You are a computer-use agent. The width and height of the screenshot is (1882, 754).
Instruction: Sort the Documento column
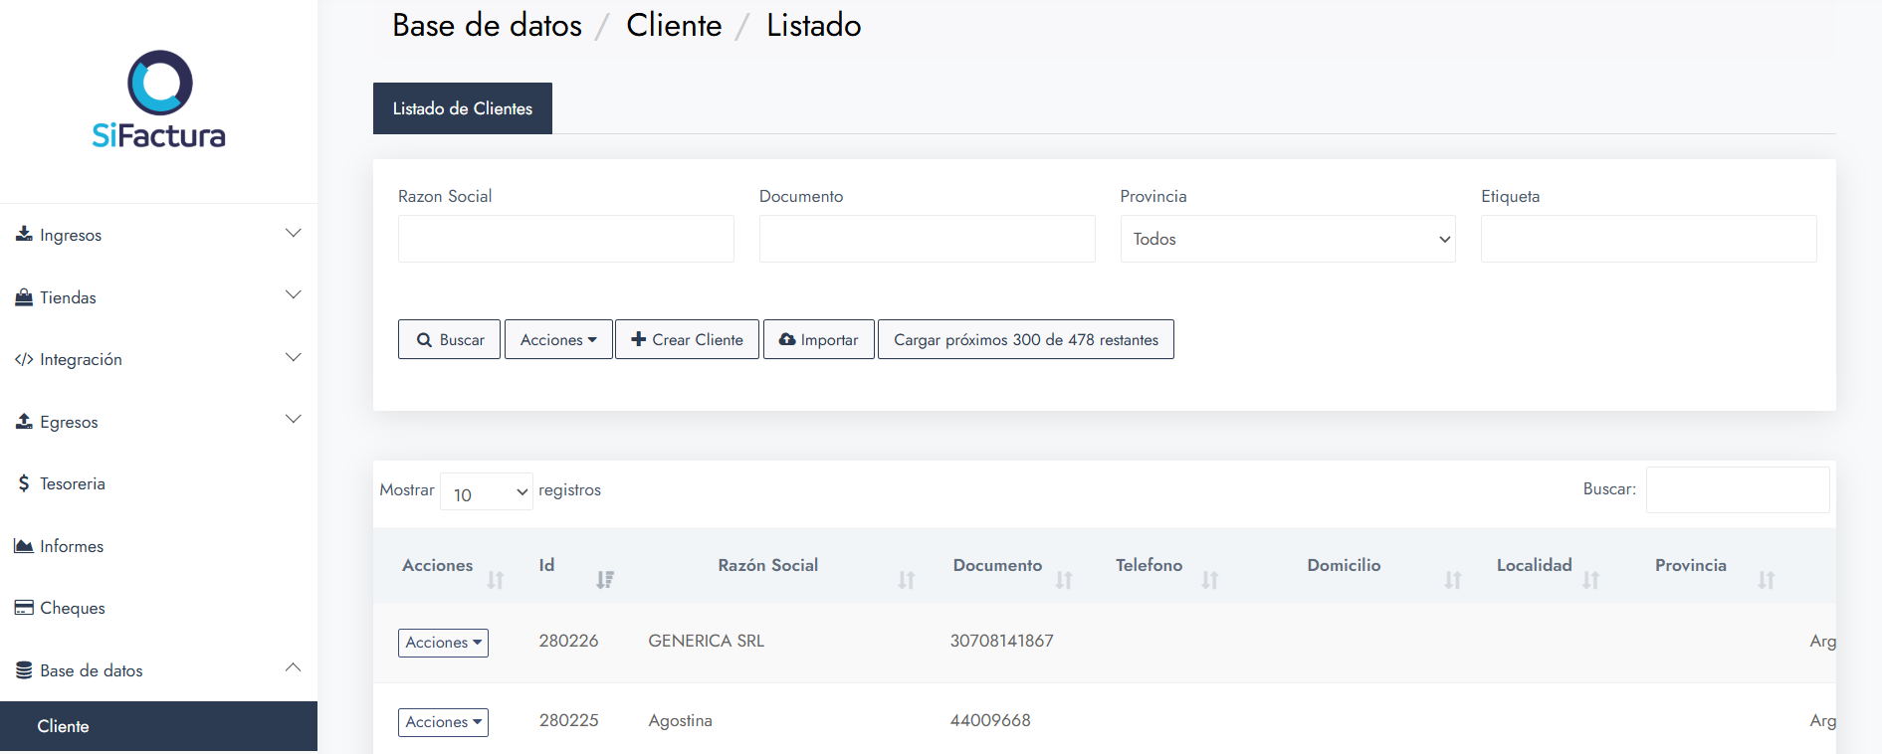1063,579
